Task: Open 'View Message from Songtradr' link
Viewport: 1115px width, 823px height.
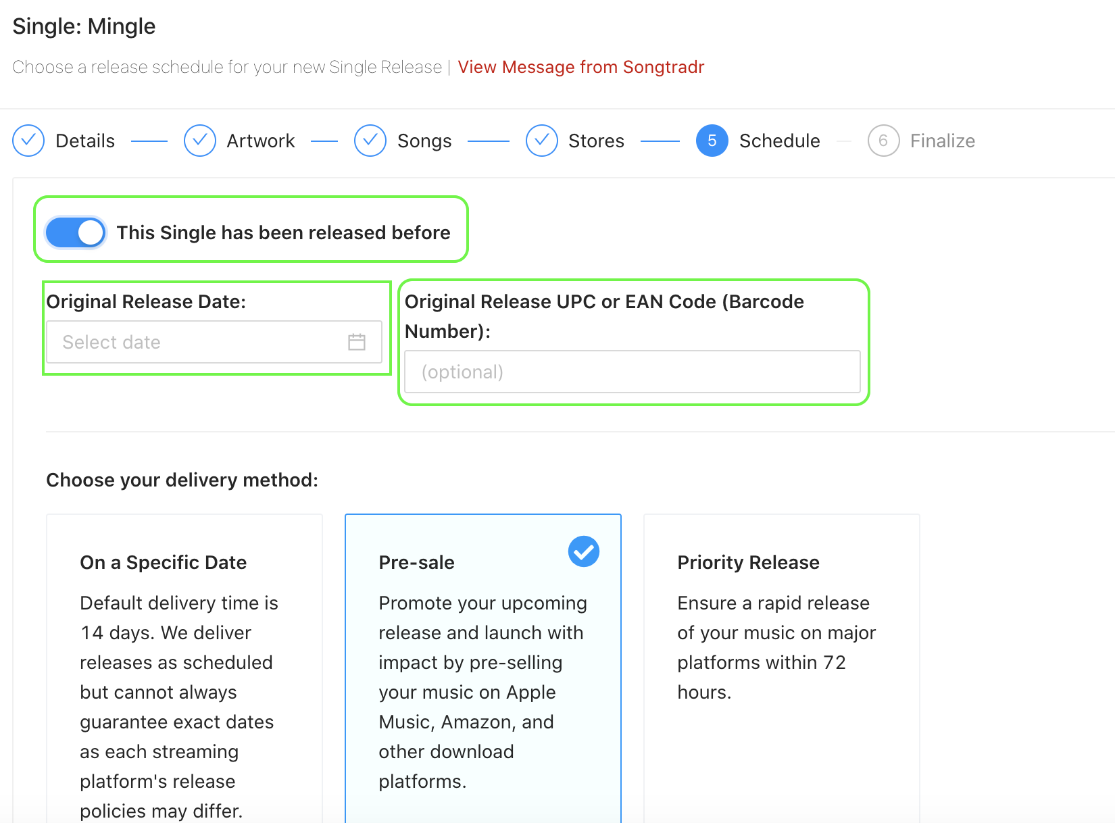Action: 581,67
